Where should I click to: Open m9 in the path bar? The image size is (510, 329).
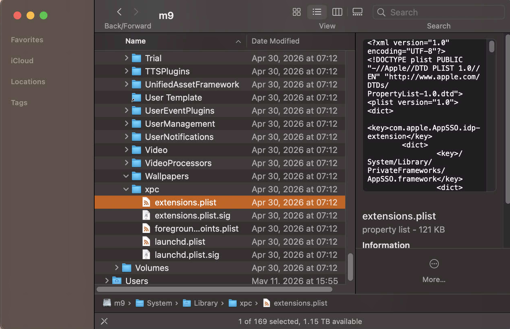[114, 303]
